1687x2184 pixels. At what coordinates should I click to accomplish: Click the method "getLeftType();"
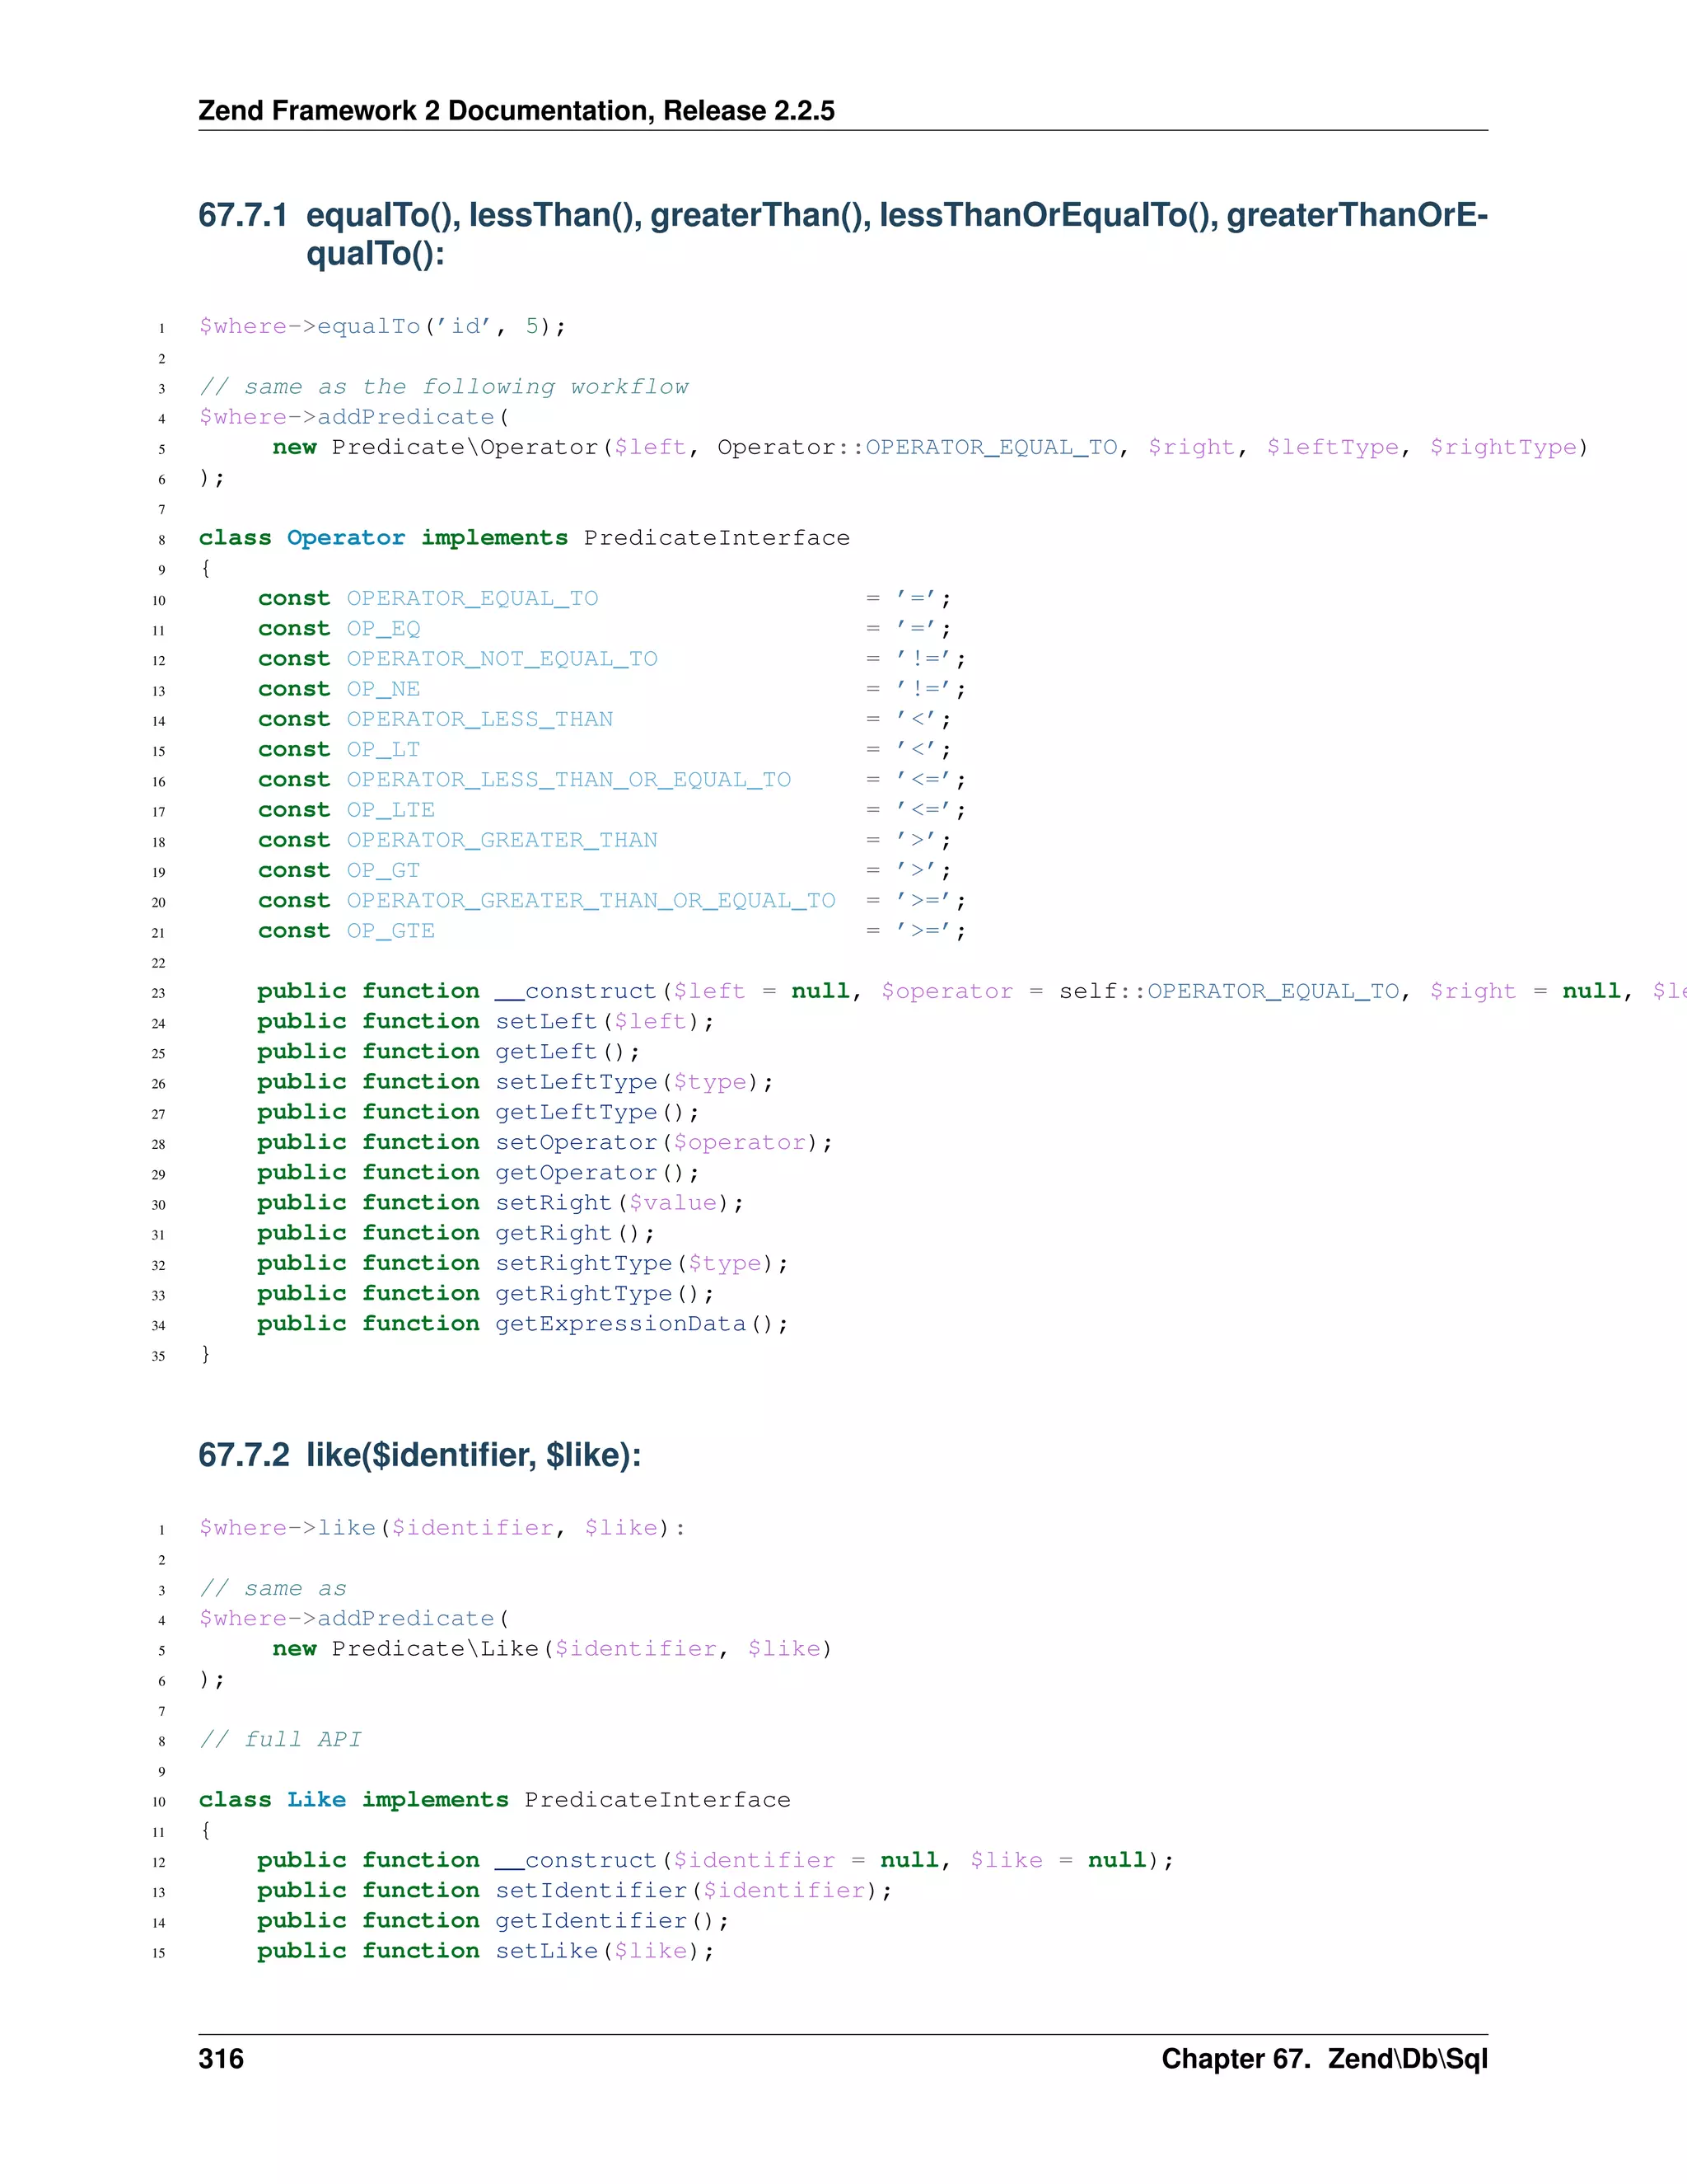(x=598, y=1112)
